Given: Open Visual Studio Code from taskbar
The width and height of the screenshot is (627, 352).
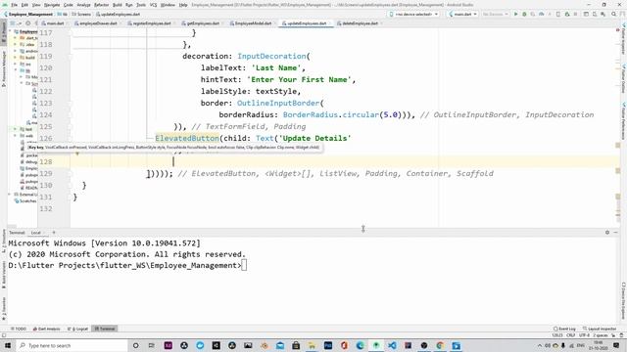Looking at the screenshot, I should [392, 345].
